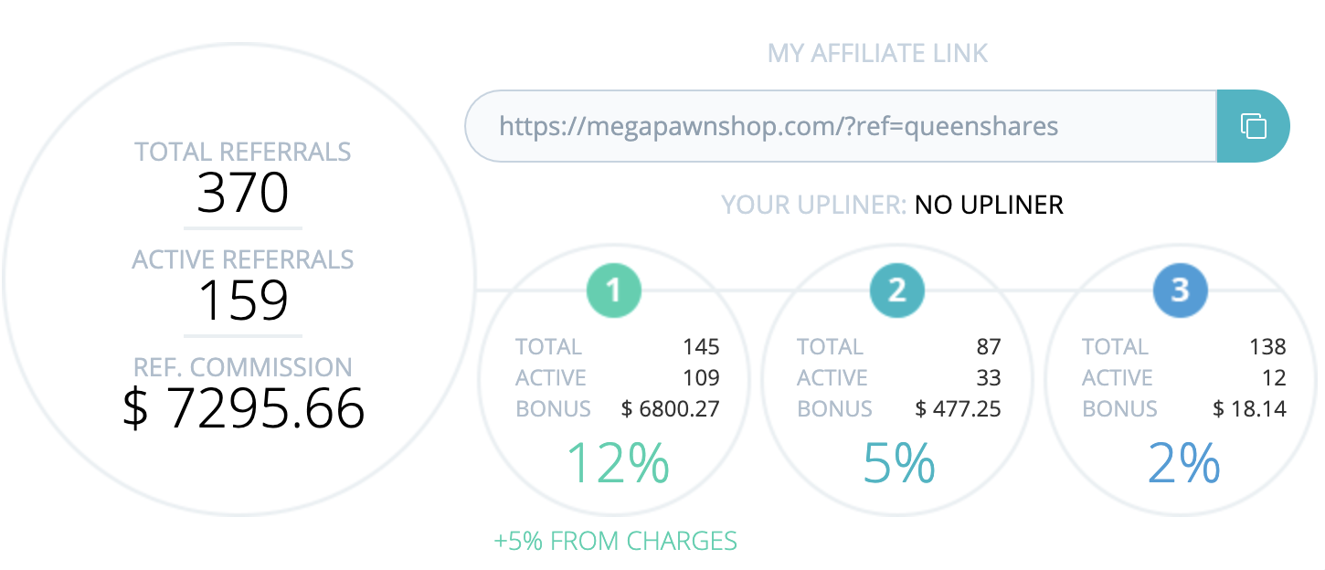The width and height of the screenshot is (1325, 570).
Task: Click the +5% FROM CHARGES text
Action: 615,541
